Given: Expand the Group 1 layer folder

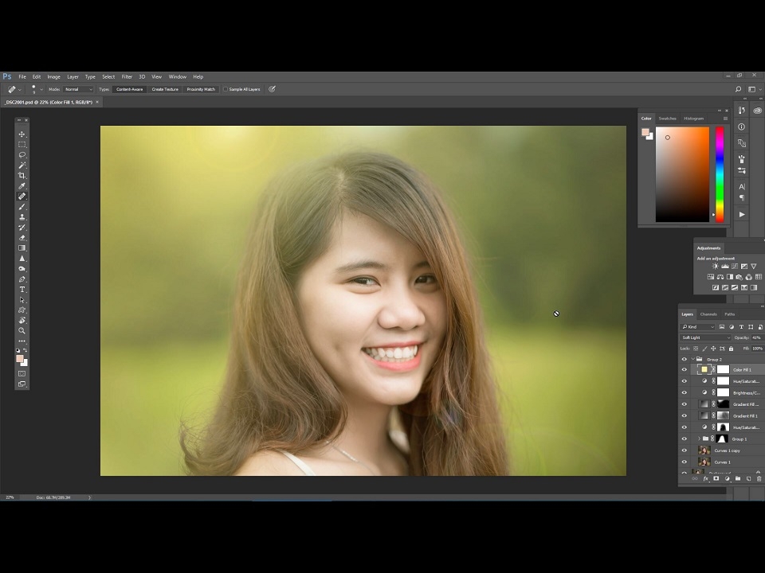Looking at the screenshot, I should coord(699,439).
